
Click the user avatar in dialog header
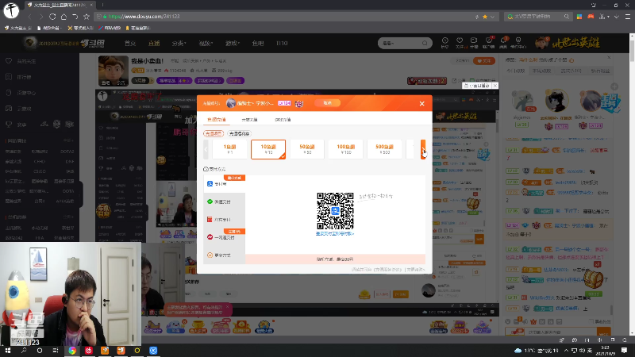(230, 103)
